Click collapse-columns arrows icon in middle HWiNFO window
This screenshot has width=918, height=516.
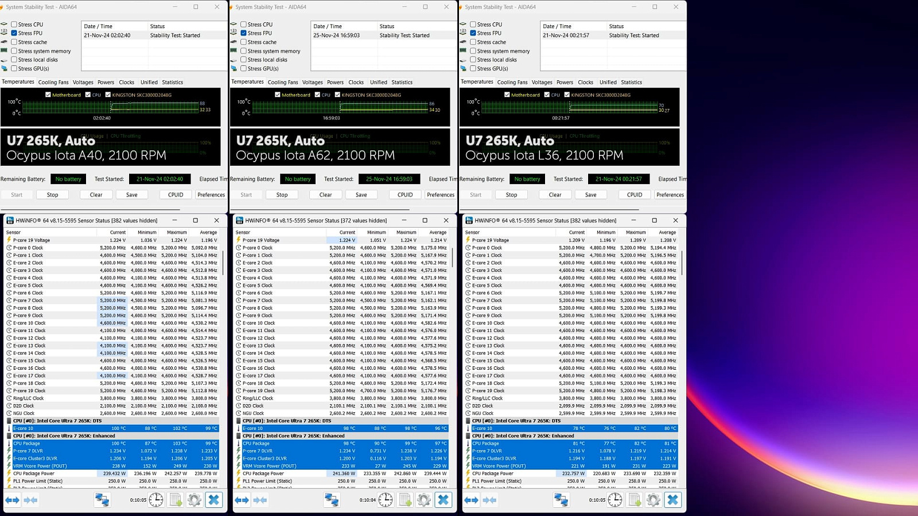(x=260, y=500)
